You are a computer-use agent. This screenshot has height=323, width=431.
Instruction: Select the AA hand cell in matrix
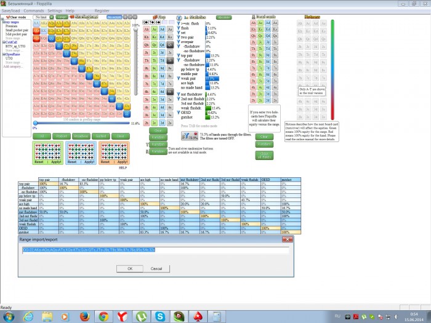36,23
